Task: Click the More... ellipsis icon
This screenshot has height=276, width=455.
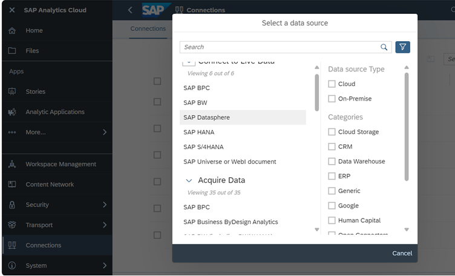Action: point(12,133)
